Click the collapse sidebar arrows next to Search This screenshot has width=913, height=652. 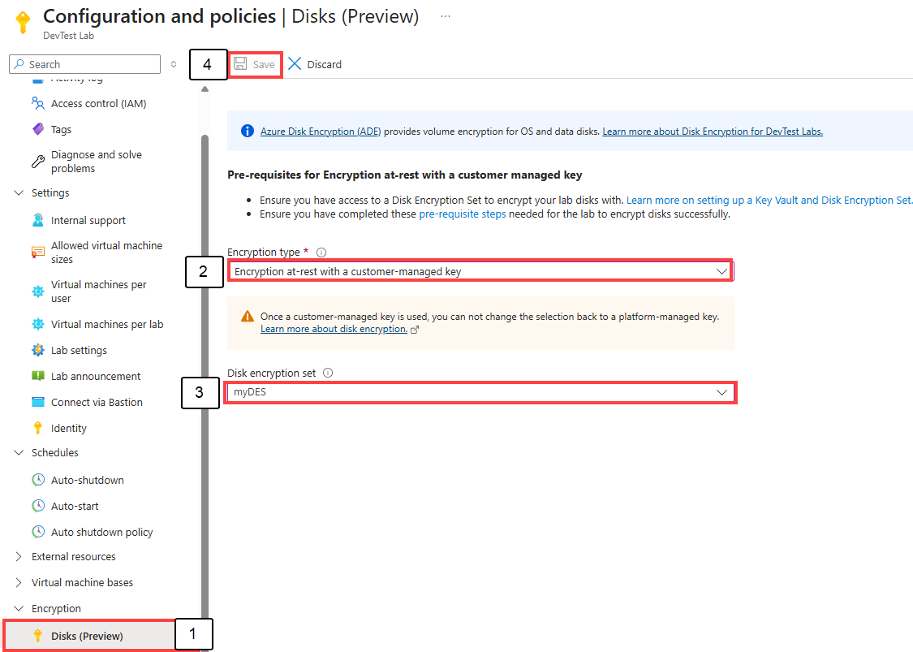[174, 64]
